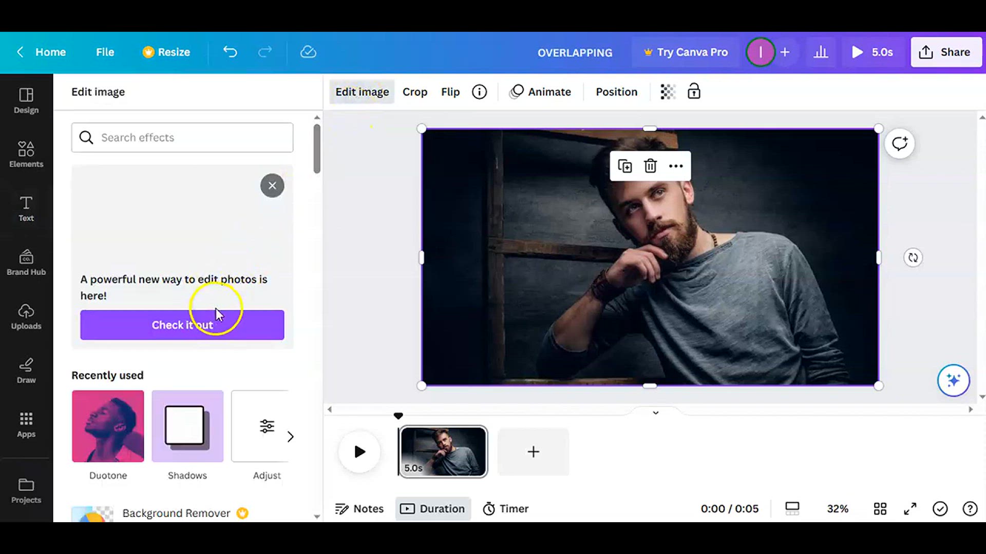986x554 pixels.
Task: Open the transparency checkerboard icon
Action: click(667, 92)
